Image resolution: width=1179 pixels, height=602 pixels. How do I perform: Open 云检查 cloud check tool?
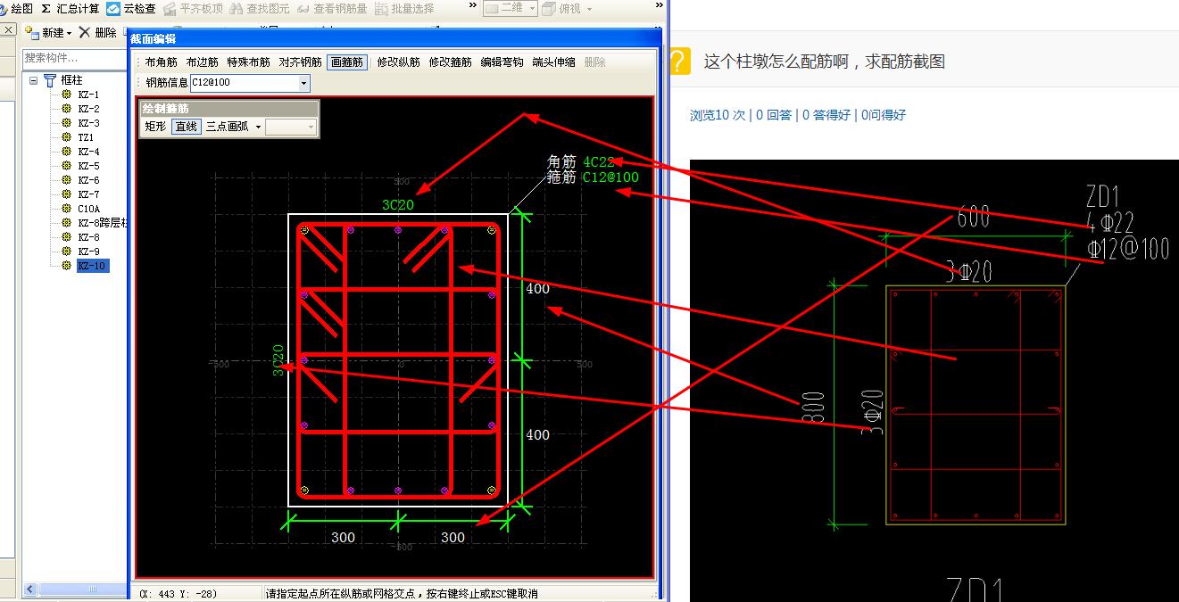click(113, 8)
